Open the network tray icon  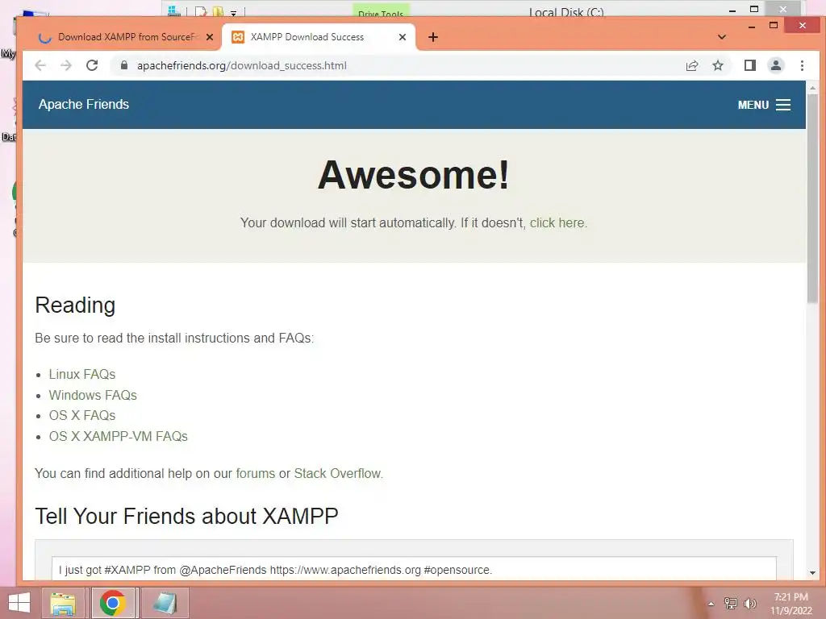[x=731, y=604]
